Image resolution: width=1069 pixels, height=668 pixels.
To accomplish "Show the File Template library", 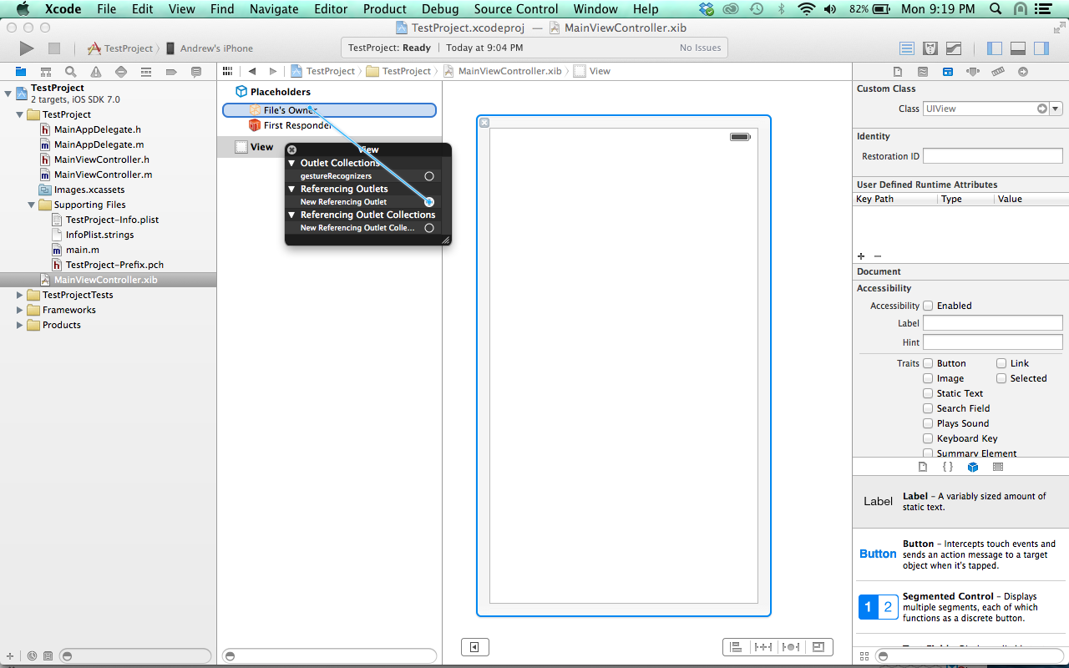I will (x=923, y=467).
